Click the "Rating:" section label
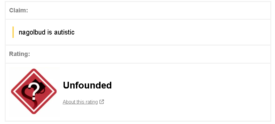Screen dimensions: 275x124 19,54
